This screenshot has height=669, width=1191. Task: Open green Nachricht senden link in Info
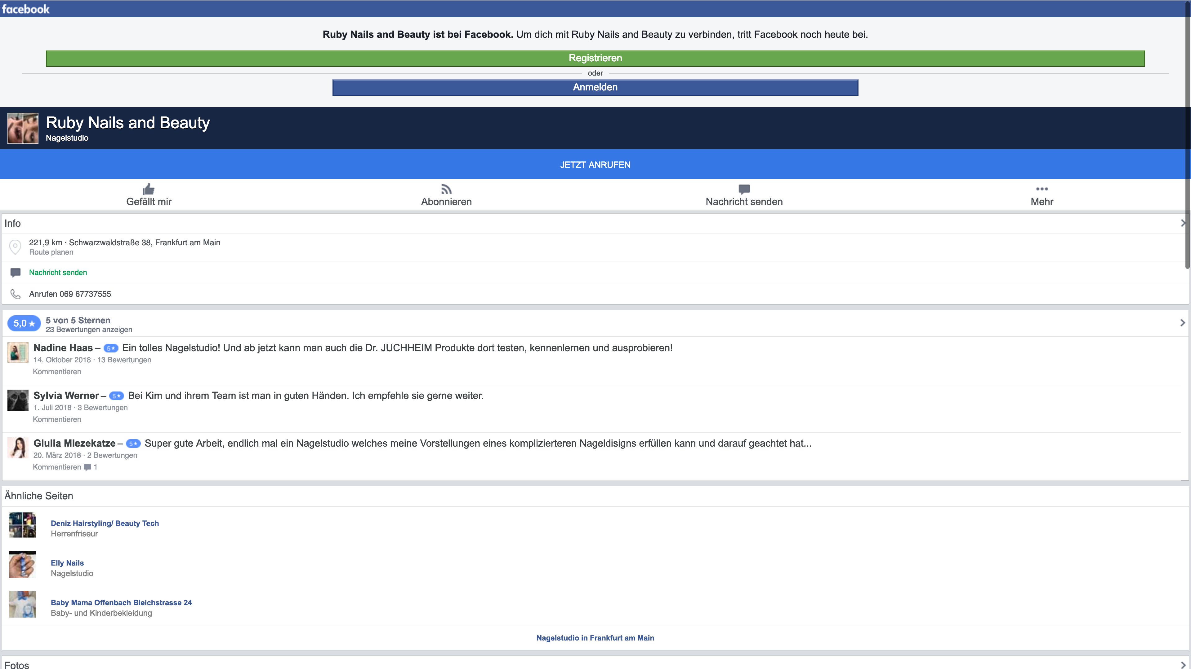pos(58,273)
